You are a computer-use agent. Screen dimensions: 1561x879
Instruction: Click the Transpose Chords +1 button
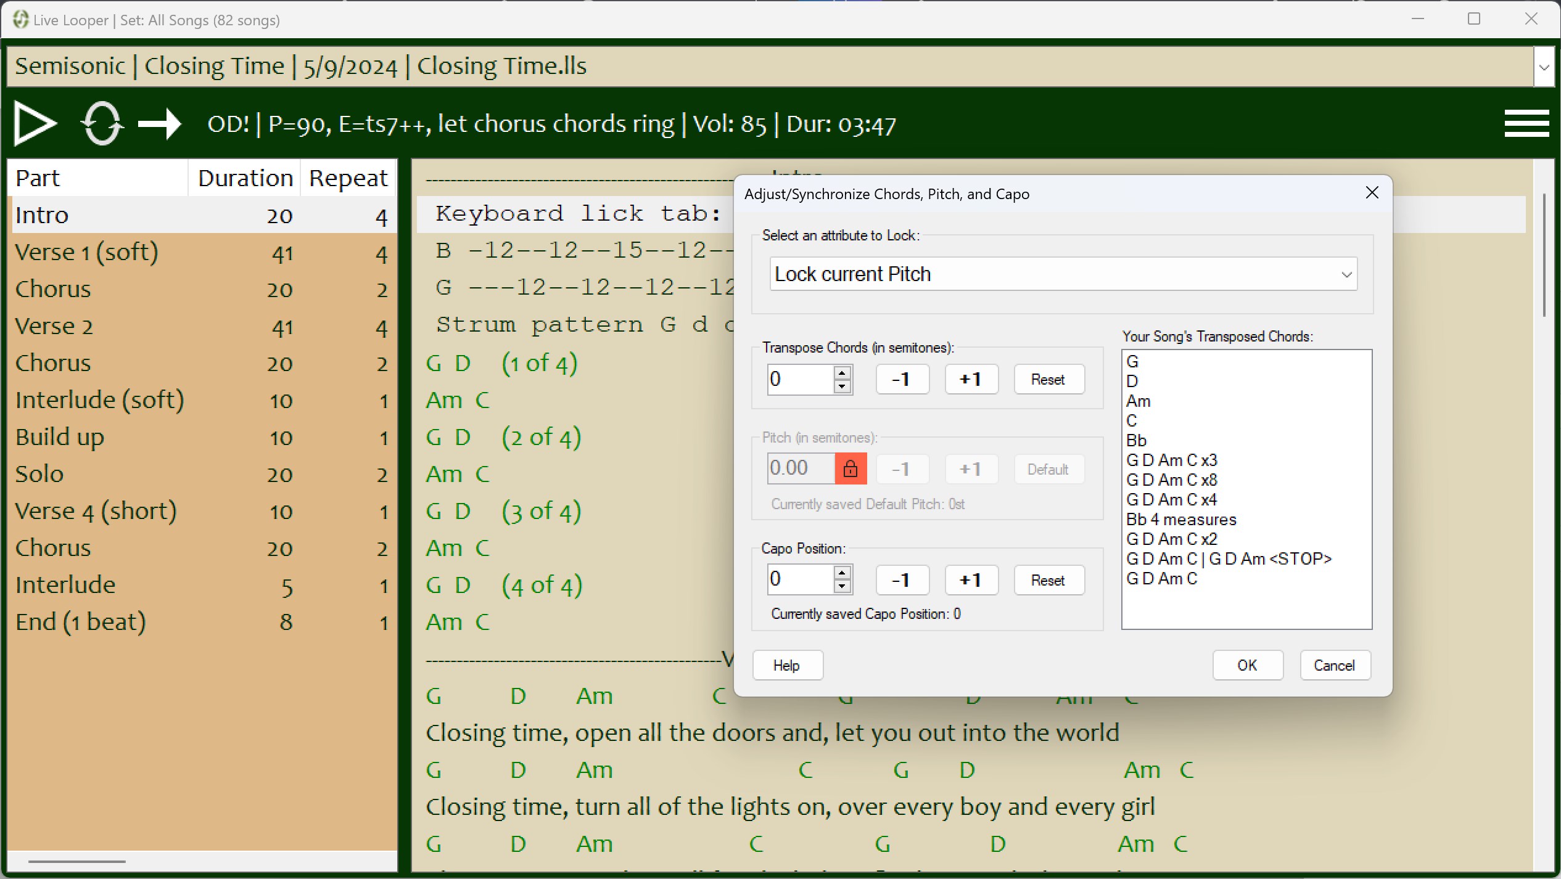[x=971, y=379]
